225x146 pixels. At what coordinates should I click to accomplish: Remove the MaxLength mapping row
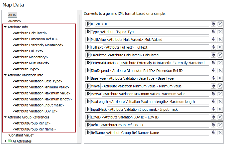coord(220,101)
